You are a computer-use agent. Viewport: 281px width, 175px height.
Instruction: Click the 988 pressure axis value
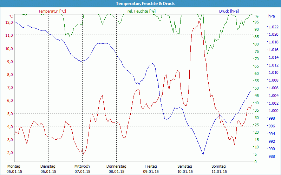point(272,156)
